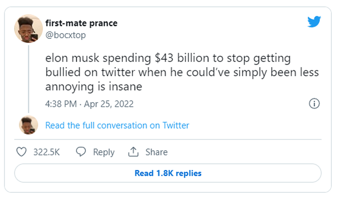Open Read the full conversation on Twitter

117,125
